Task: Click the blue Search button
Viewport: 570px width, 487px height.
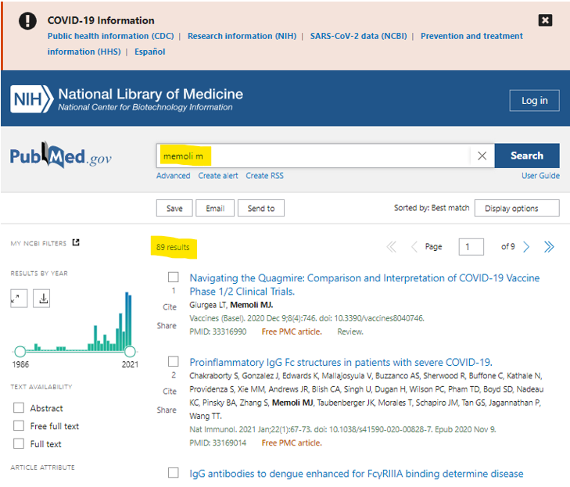Action: (527, 156)
